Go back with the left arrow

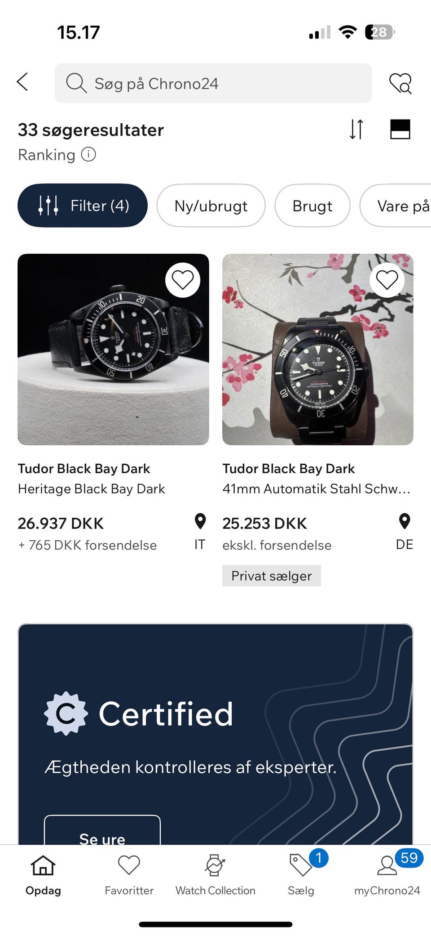(22, 82)
